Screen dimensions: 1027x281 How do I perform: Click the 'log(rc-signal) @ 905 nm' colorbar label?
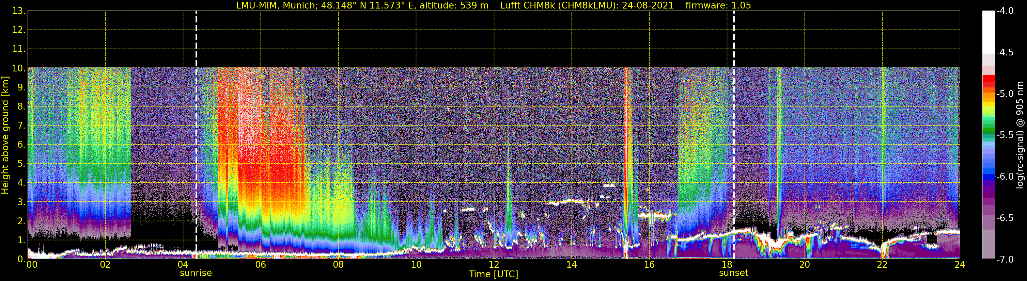click(1020, 135)
